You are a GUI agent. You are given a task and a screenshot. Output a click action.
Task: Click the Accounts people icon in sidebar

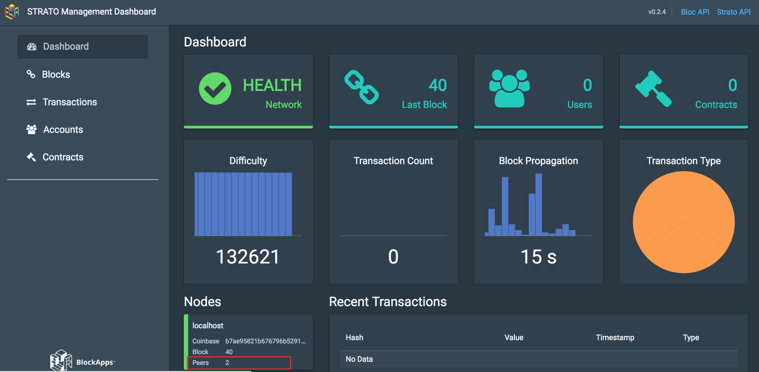pos(31,130)
